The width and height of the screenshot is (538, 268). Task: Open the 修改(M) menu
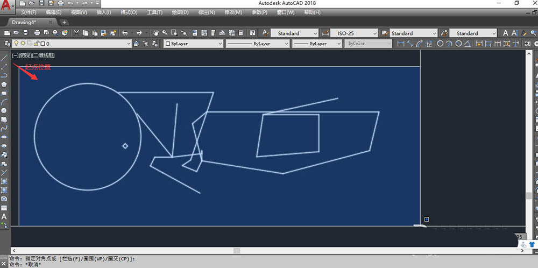(x=233, y=12)
